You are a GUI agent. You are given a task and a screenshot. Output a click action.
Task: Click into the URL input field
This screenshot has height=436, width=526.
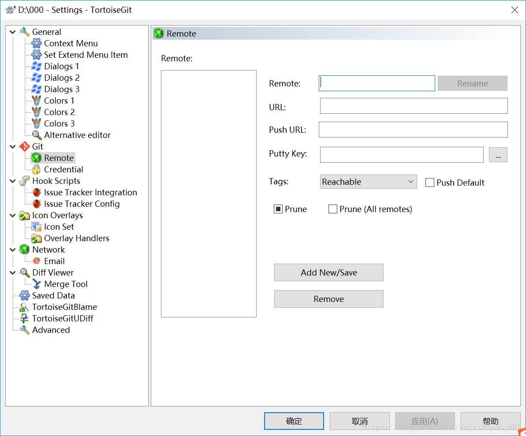click(x=414, y=106)
